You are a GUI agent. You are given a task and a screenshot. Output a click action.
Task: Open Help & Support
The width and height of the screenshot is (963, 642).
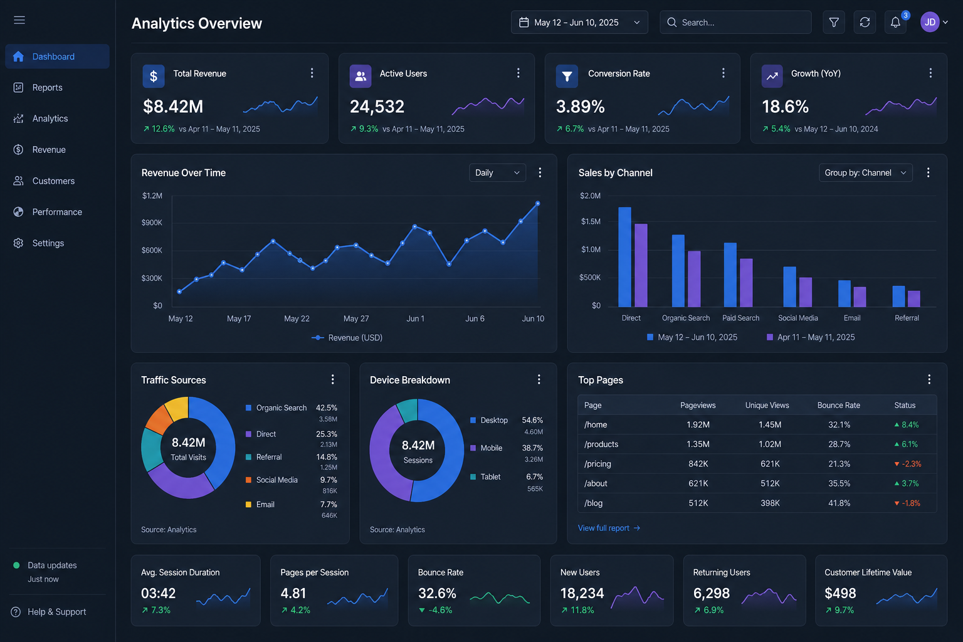(x=49, y=612)
